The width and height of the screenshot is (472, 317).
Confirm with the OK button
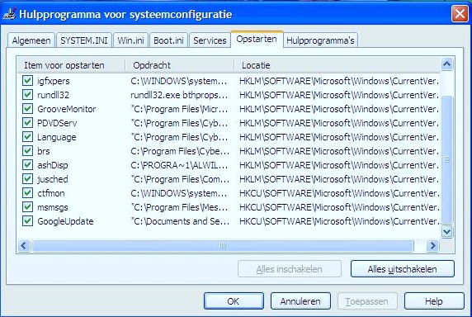pyautogui.click(x=234, y=301)
